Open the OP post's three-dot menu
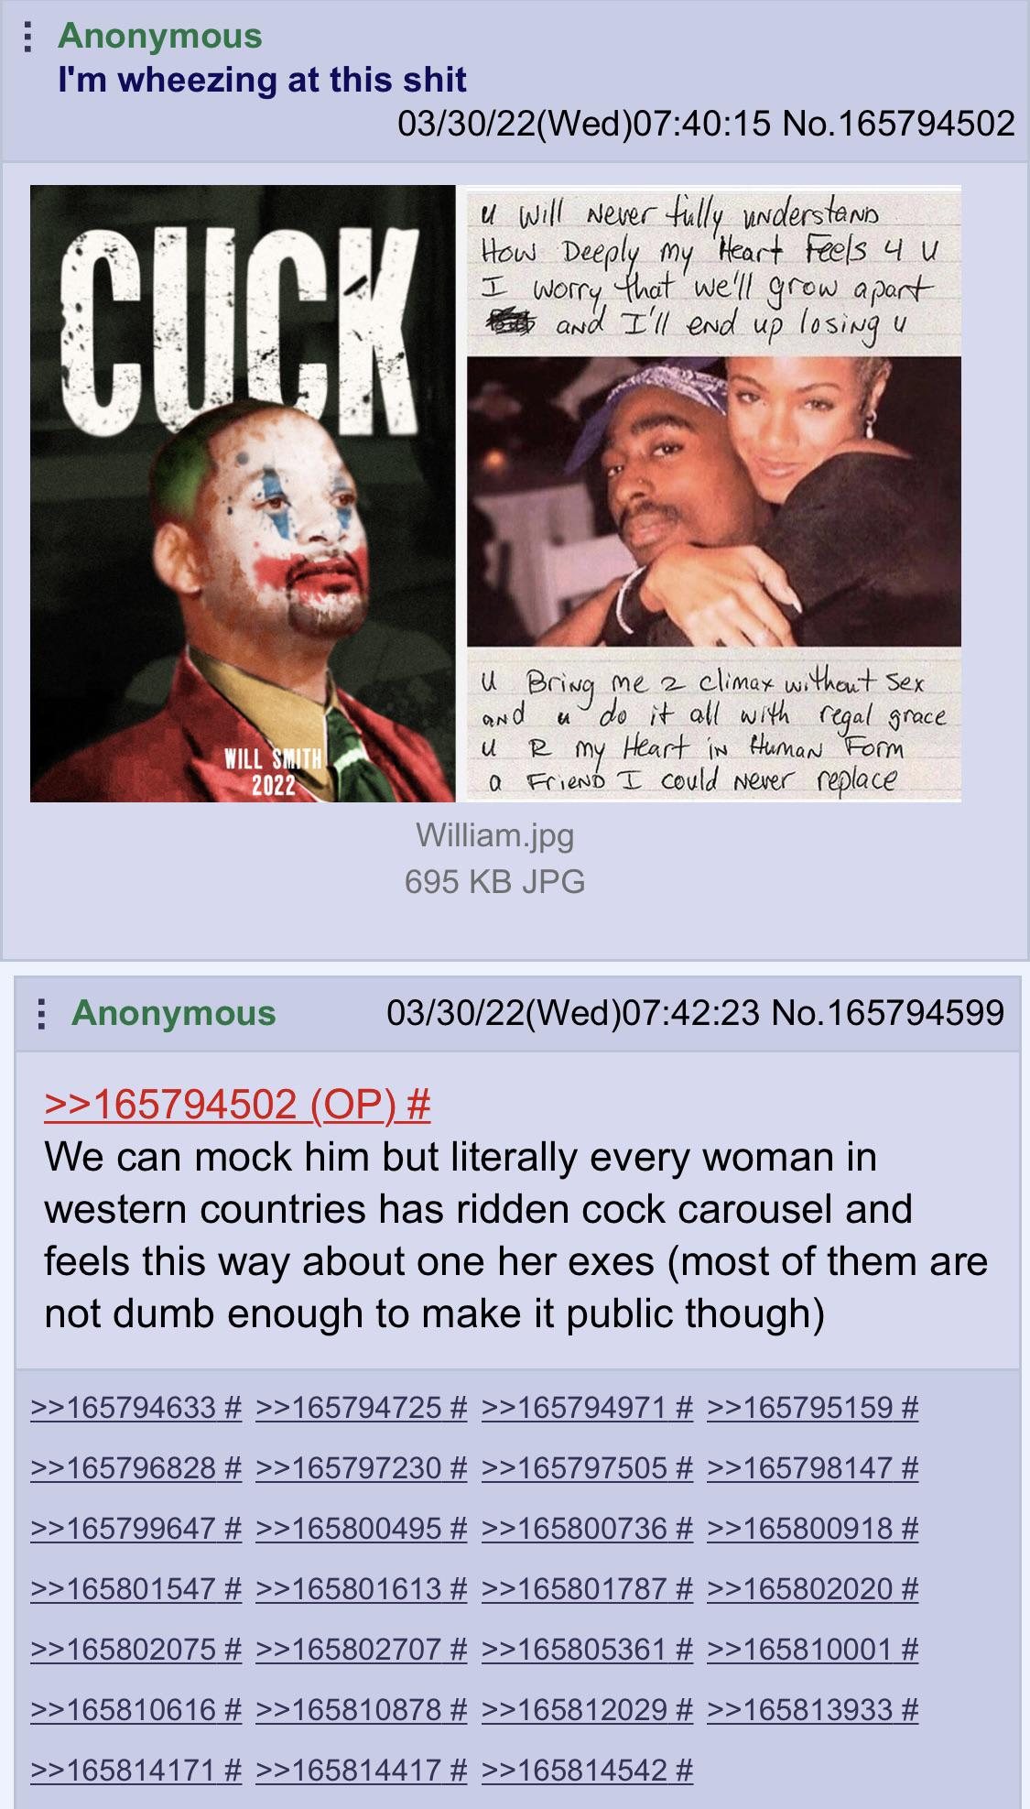 coord(28,36)
